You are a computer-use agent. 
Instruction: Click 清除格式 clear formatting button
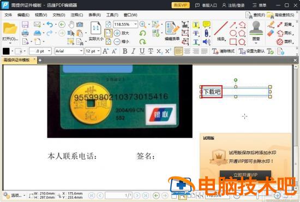tap(223, 51)
